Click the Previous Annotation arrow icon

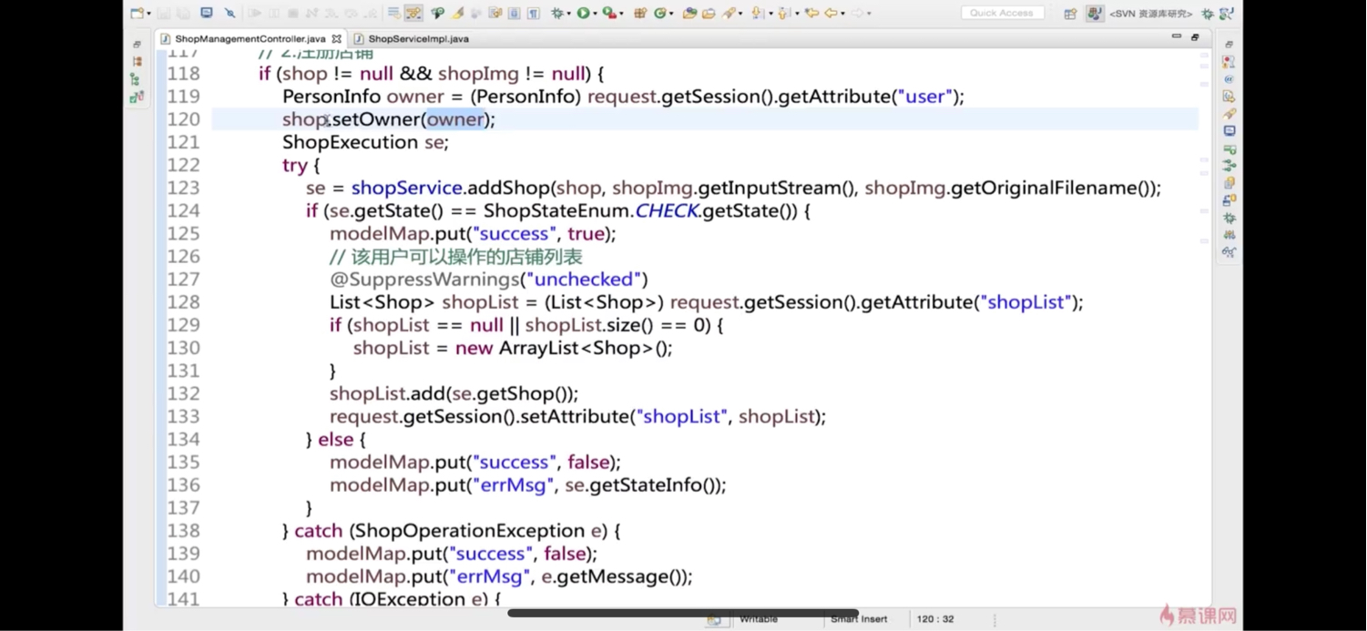[x=783, y=13]
